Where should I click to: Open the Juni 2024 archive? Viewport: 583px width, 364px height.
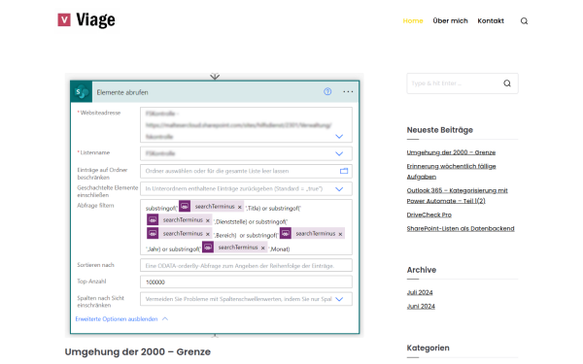tap(421, 307)
